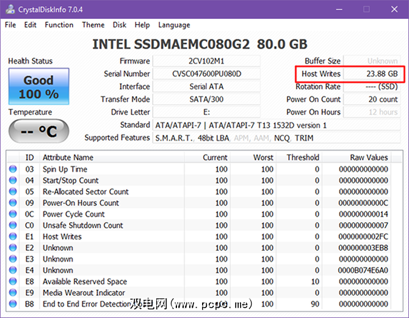Click the blue status icon beside Media Wearout Indicator
This screenshot has height=318, width=409.
coord(13,293)
